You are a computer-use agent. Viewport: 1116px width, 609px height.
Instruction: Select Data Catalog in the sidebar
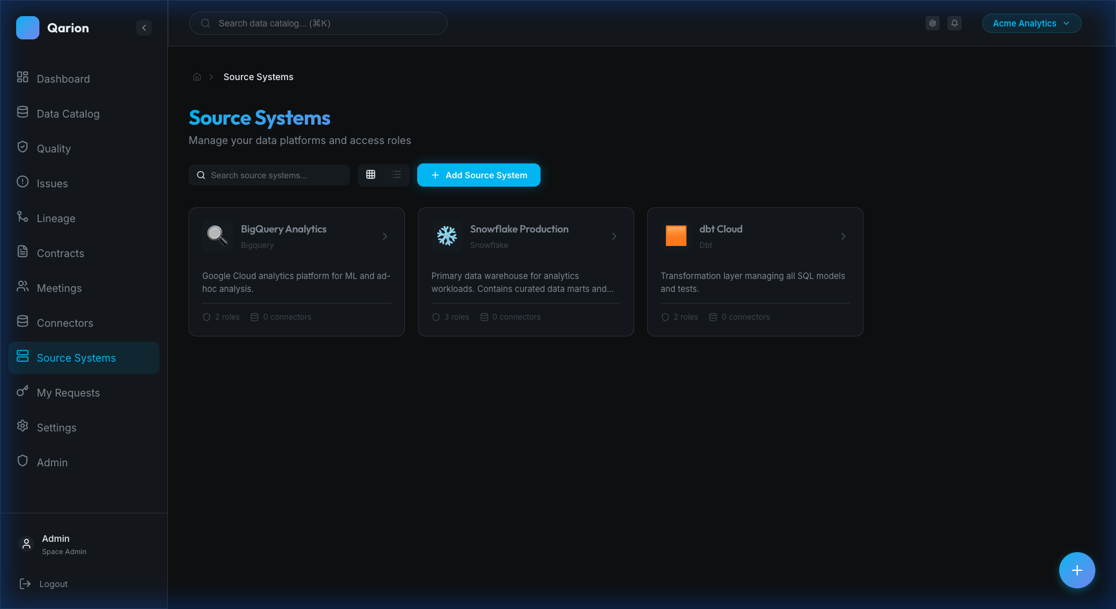tap(68, 114)
